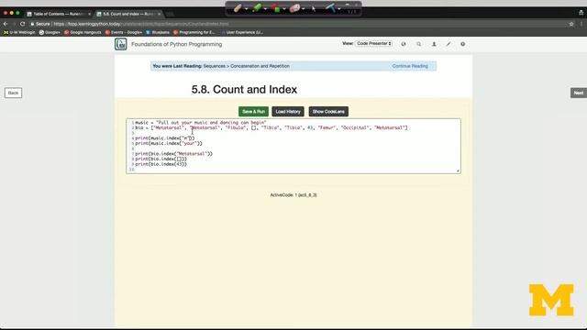The image size is (587, 330).
Task: Open the help question mark icon
Action: coord(462,44)
